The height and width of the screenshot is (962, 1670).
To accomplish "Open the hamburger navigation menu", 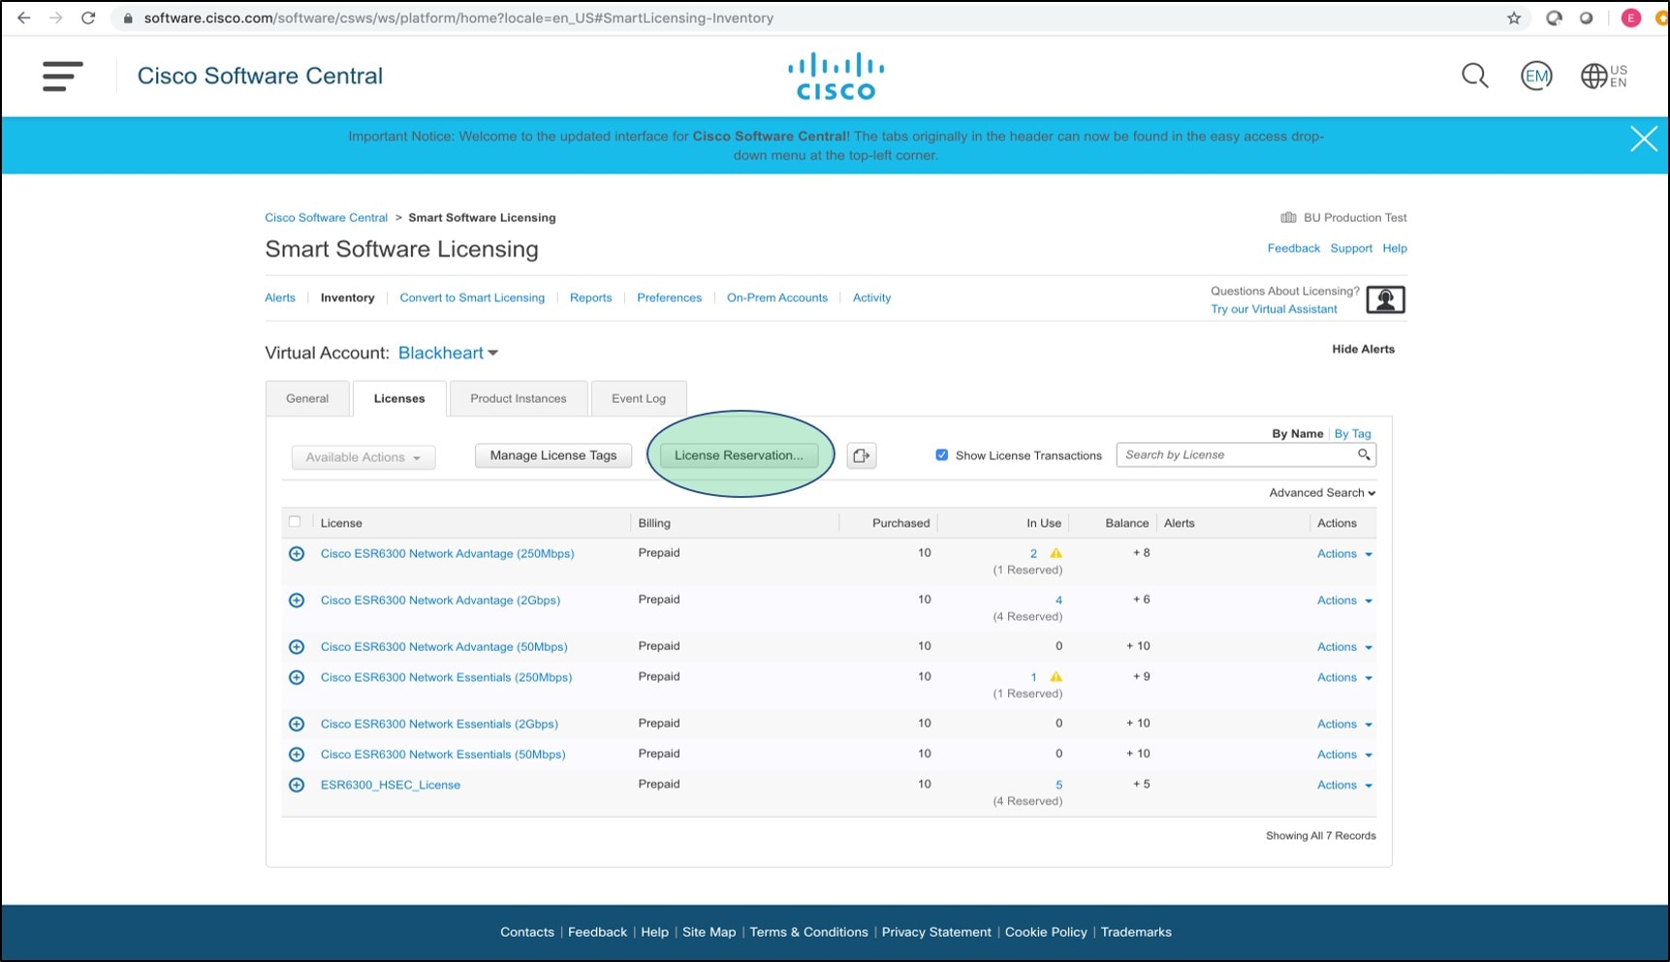I will click(62, 76).
